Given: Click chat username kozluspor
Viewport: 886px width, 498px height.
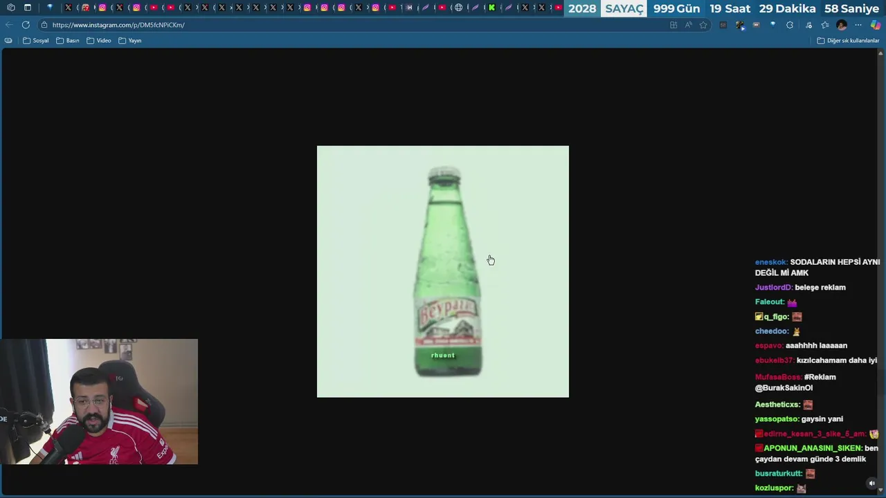Looking at the screenshot, I should click(774, 488).
